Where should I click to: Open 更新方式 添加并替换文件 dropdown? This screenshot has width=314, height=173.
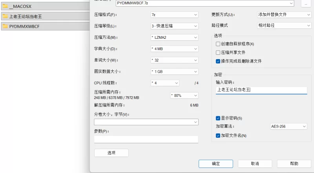click(284, 14)
